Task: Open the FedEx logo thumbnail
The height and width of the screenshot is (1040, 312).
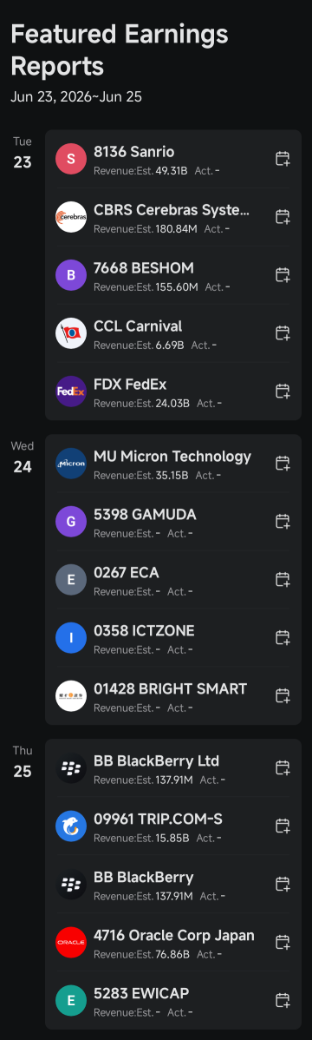Action: tap(71, 392)
